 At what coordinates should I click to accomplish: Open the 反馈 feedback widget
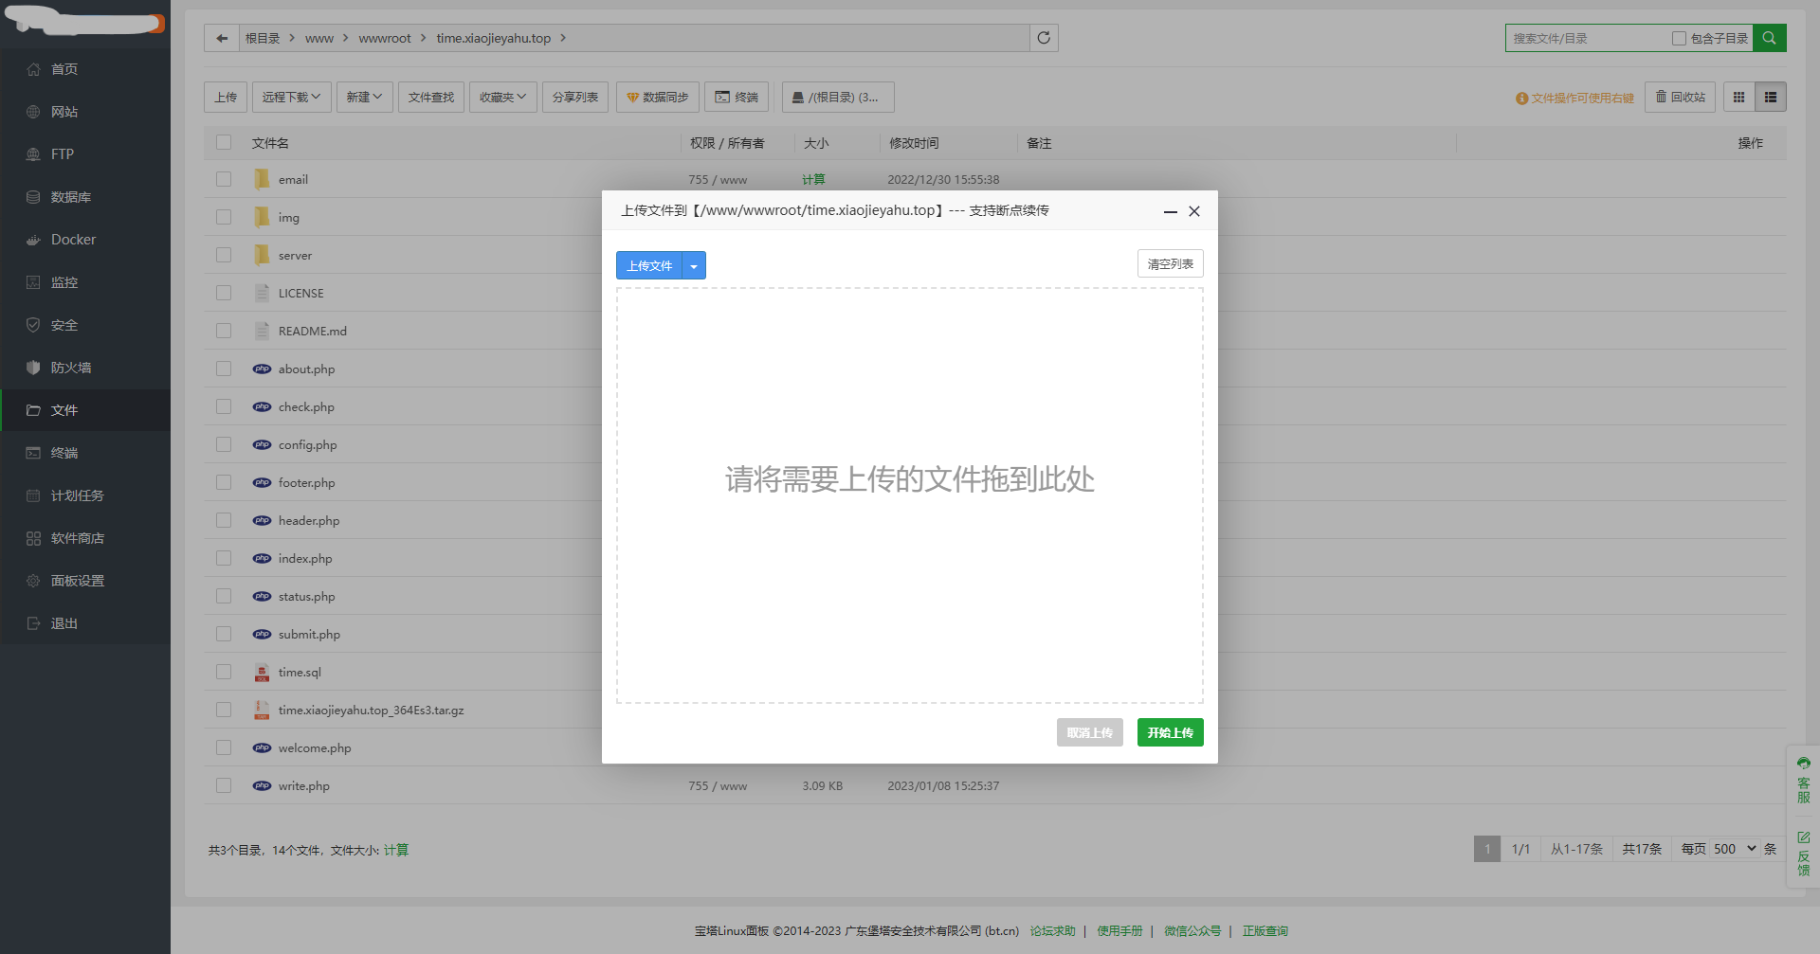click(1803, 853)
